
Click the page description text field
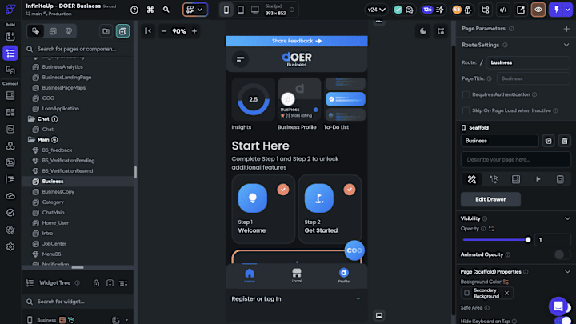(516, 160)
